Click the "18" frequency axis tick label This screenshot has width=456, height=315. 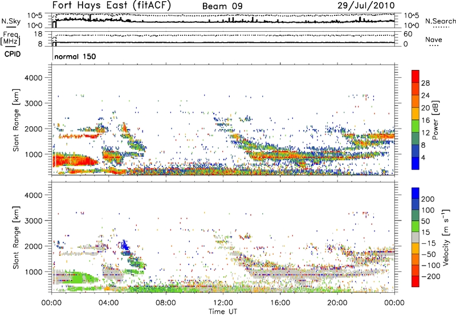[x=38, y=34]
